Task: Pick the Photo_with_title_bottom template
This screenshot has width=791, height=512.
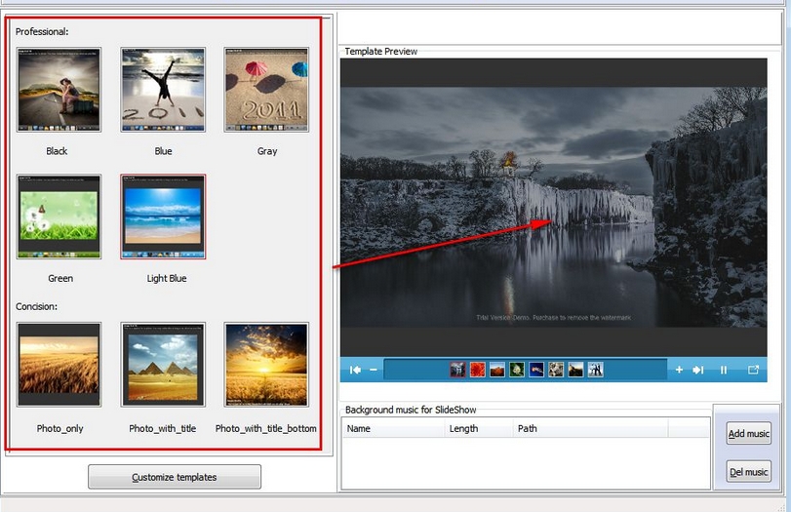Action: 266,365
